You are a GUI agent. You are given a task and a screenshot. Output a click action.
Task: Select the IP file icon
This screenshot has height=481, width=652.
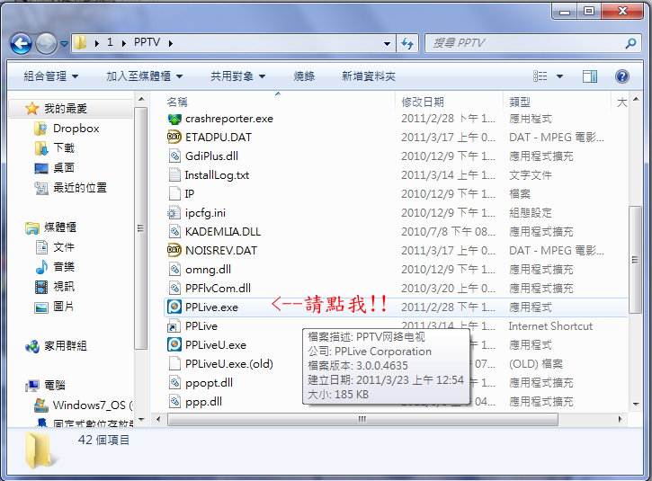point(174,193)
